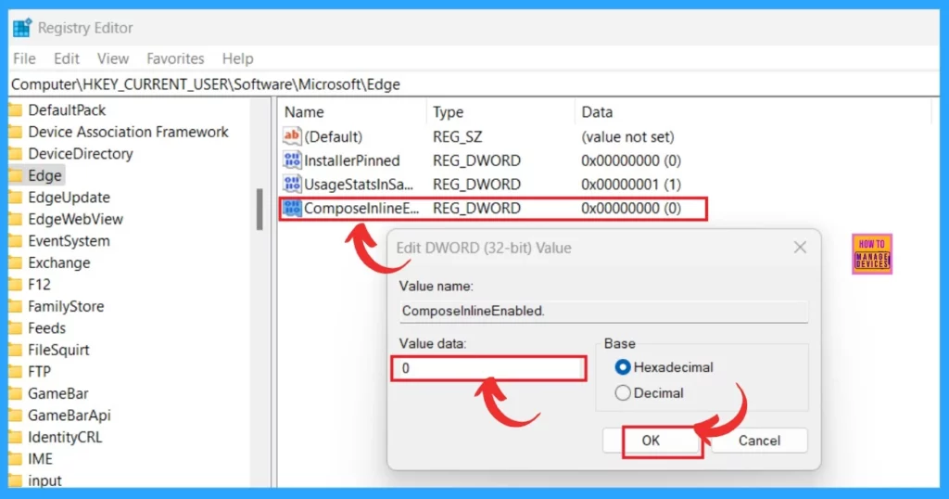Cancel the Edit DWORD dialog
Image resolution: width=949 pixels, height=499 pixels.
759,441
